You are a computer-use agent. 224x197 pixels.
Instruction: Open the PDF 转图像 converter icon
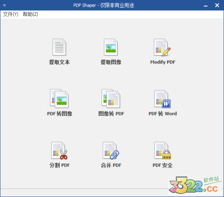[59, 99]
